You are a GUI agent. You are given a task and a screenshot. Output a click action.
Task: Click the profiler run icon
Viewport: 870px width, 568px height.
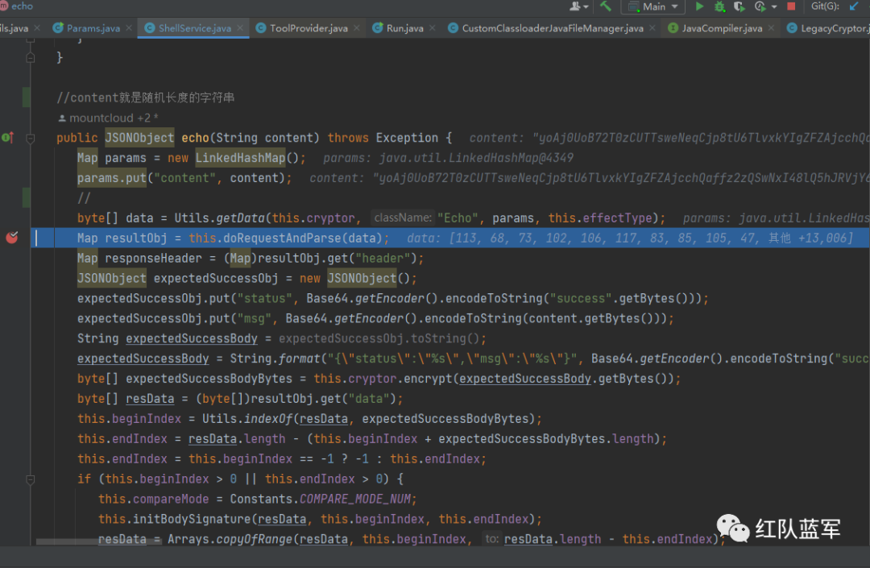(760, 6)
